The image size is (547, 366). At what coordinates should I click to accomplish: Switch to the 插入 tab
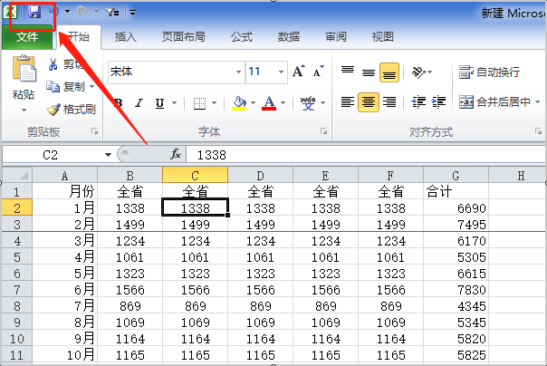(125, 36)
